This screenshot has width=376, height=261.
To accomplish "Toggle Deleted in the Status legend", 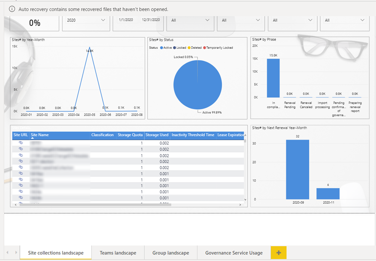I will tap(195, 47).
